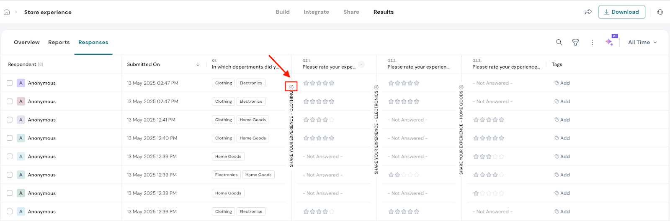Select the first Anonymous respondent checkbox

tap(10, 83)
